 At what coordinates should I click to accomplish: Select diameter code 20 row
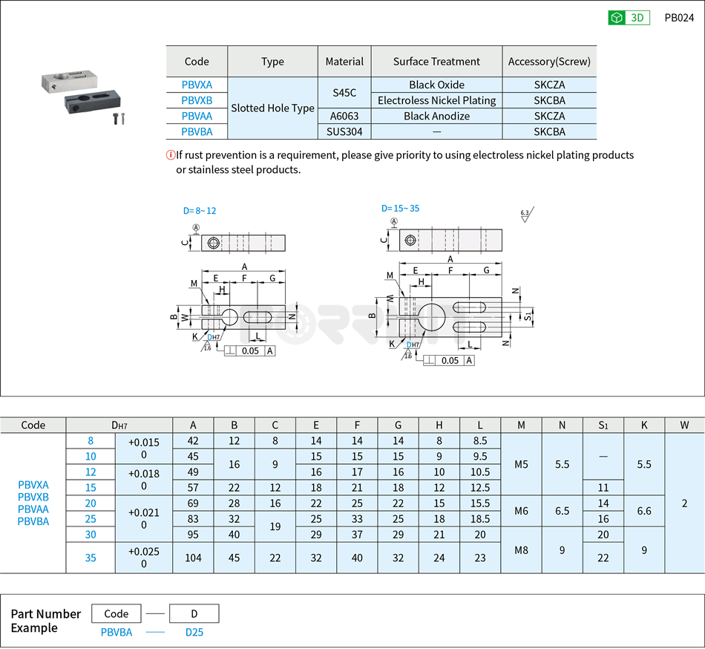(89, 503)
